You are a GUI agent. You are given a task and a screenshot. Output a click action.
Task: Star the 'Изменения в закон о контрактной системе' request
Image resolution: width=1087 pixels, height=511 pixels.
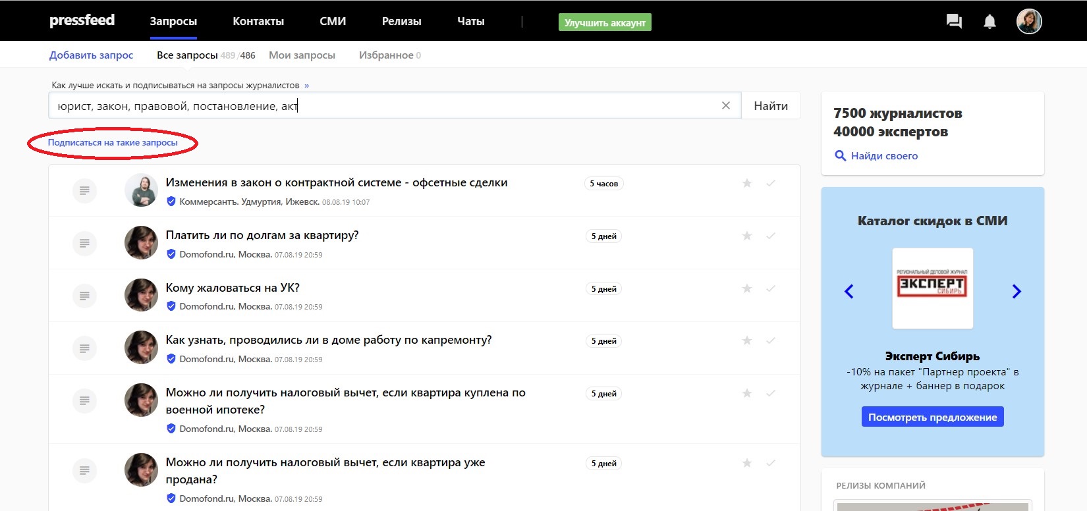click(746, 183)
